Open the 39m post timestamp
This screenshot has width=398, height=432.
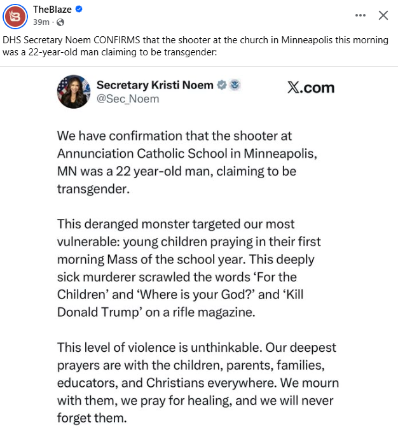click(41, 22)
